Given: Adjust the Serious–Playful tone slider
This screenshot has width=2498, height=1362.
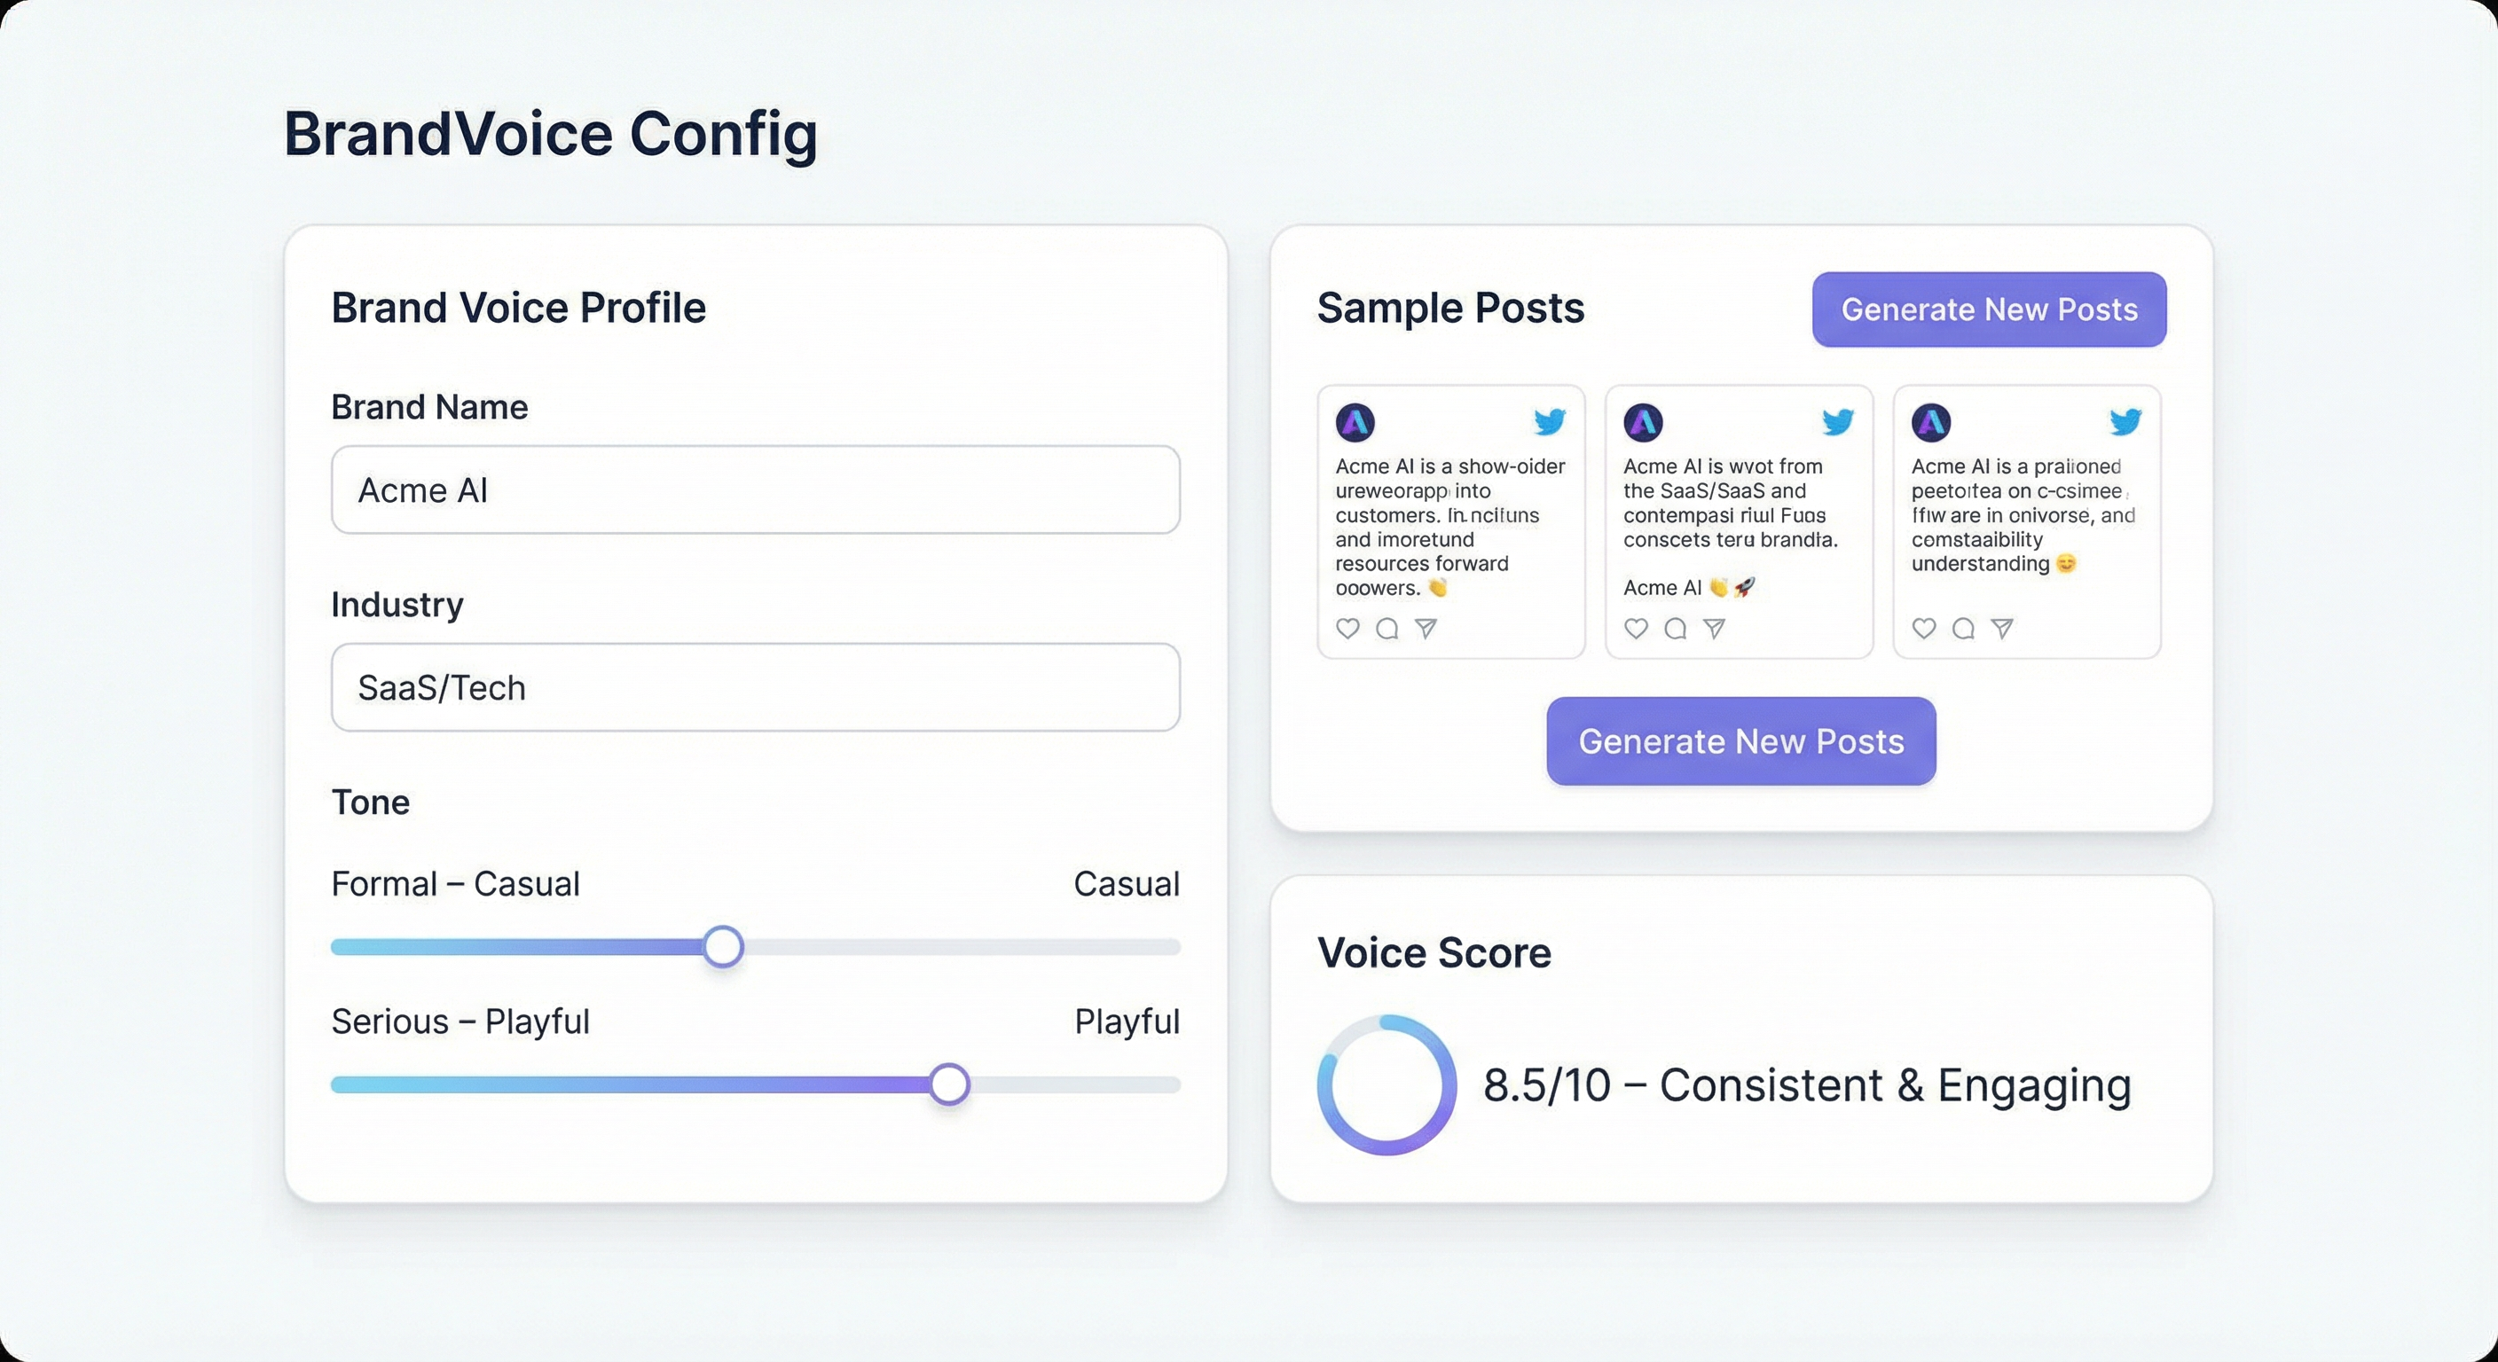Looking at the screenshot, I should 949,1084.
